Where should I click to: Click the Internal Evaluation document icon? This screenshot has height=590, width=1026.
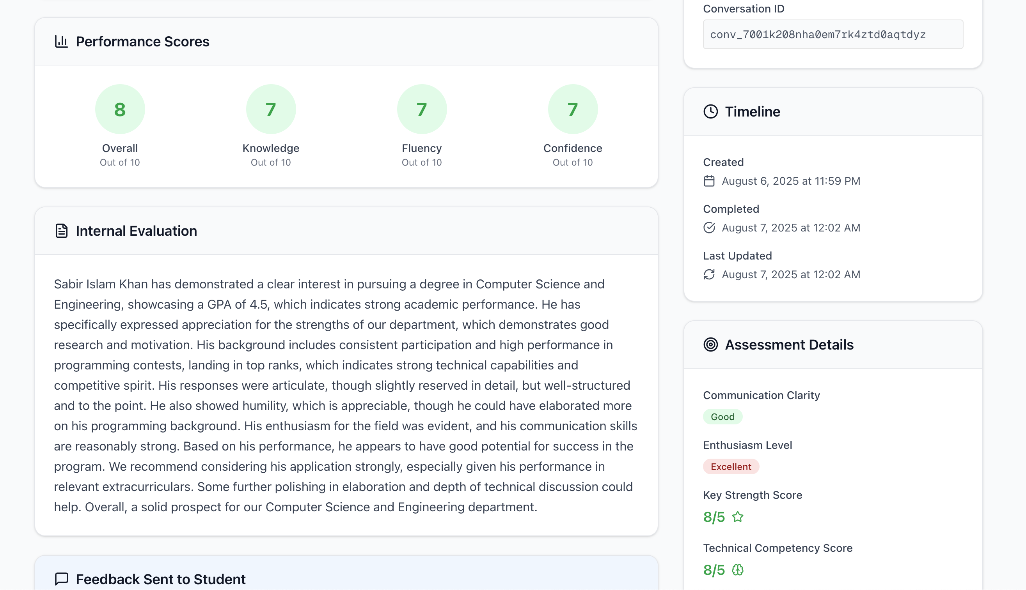click(x=61, y=231)
